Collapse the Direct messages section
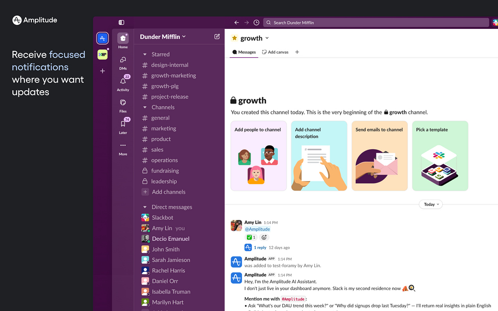The height and width of the screenshot is (311, 498). [145, 207]
